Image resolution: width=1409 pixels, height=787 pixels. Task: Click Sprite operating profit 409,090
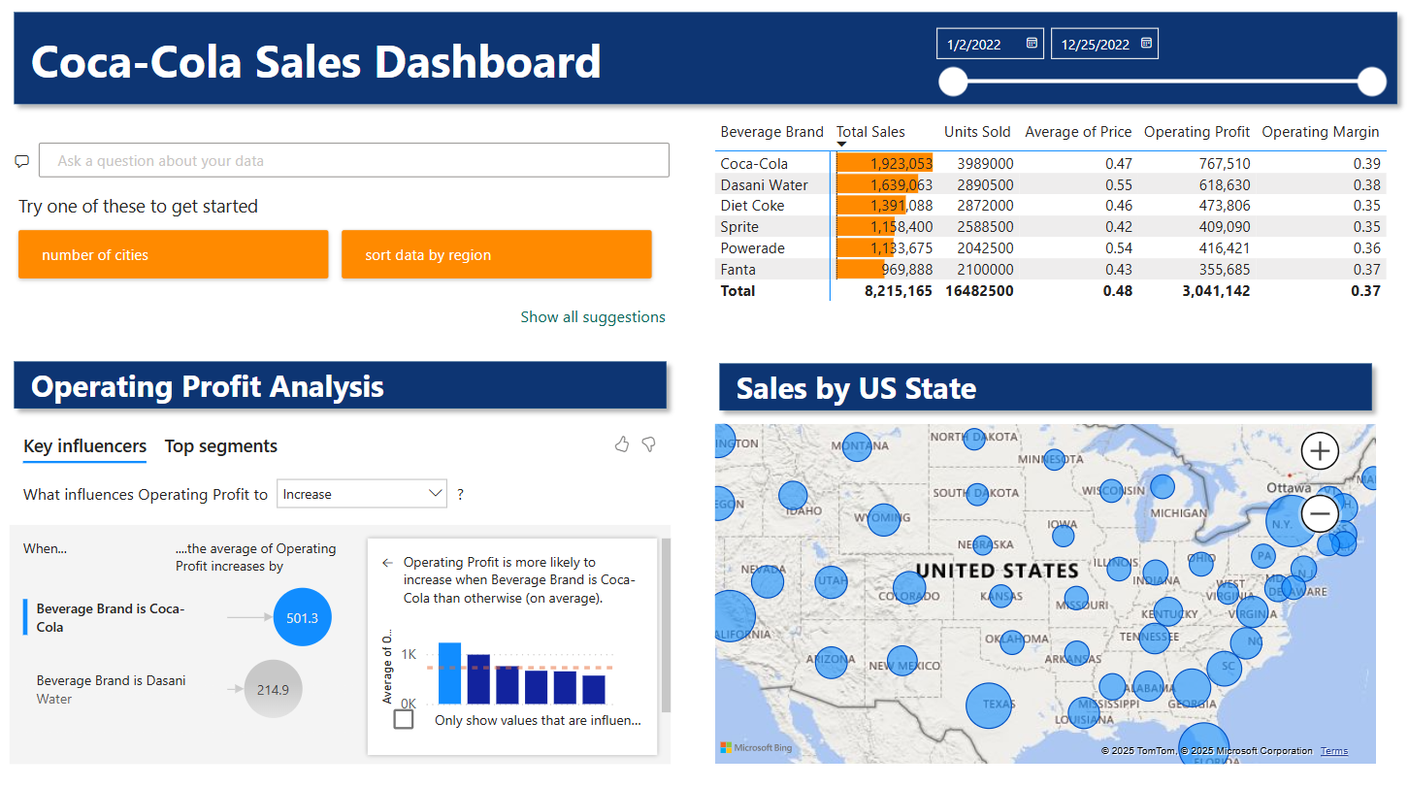1225,227
